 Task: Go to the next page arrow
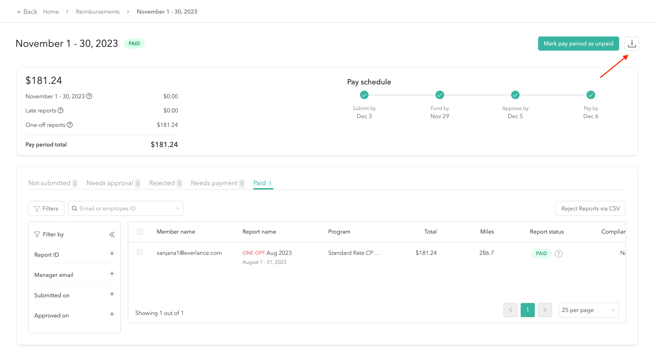click(x=545, y=310)
